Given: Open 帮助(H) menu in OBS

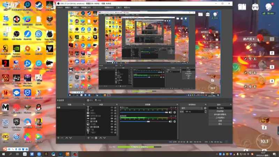Looking at the screenshot, I should point(127,7).
